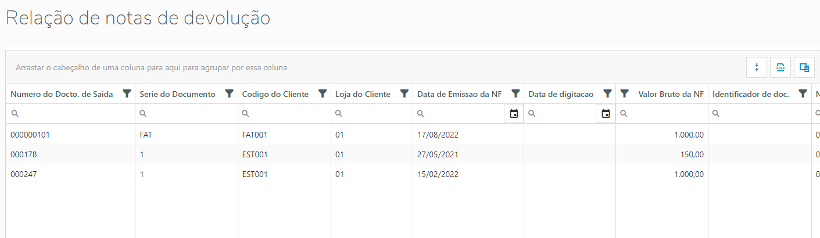Open filter for Data de digitacao column

click(x=607, y=93)
